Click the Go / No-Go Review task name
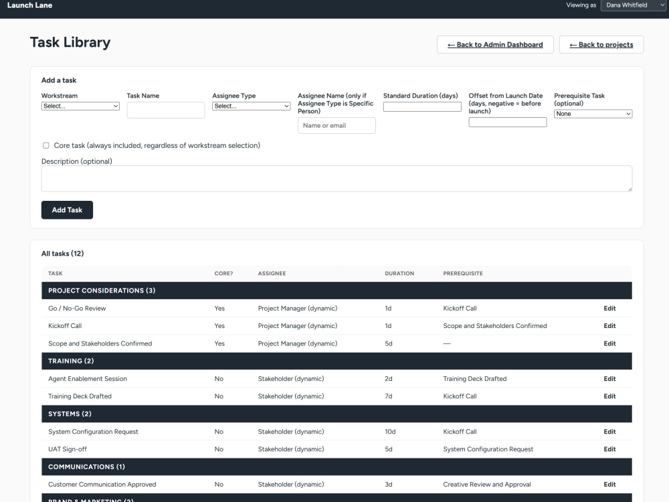The image size is (669, 502). (x=77, y=308)
